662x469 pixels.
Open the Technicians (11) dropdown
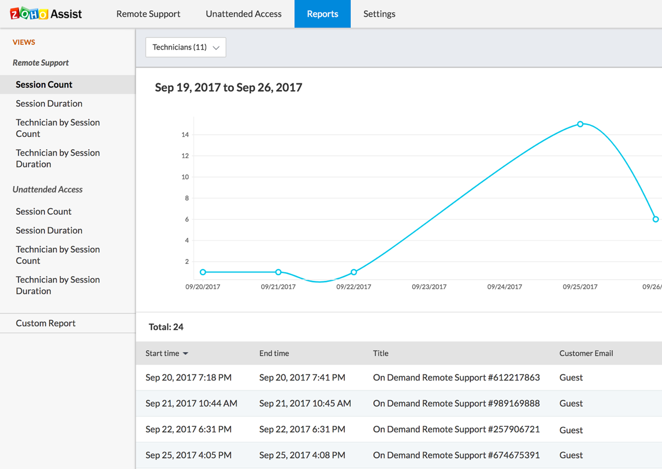click(185, 47)
